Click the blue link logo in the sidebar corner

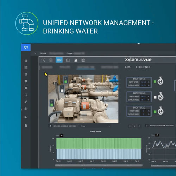(x=26, y=47)
